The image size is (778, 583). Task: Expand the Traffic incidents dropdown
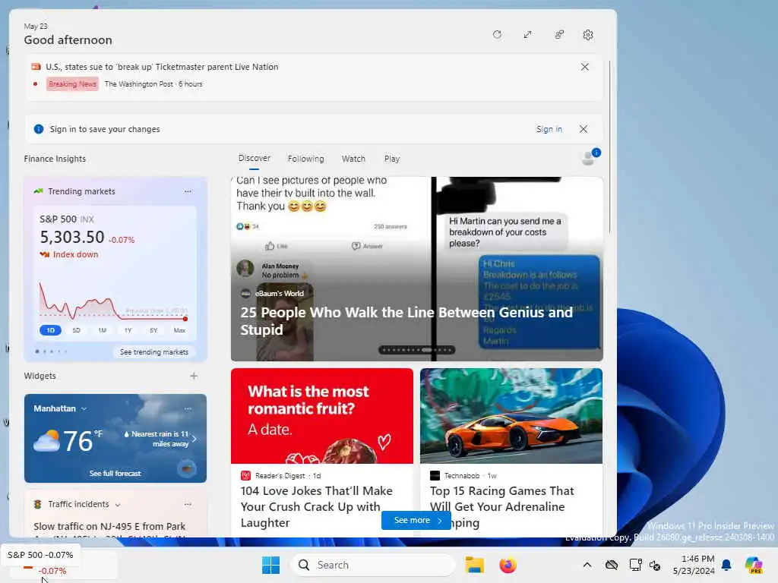(118, 505)
